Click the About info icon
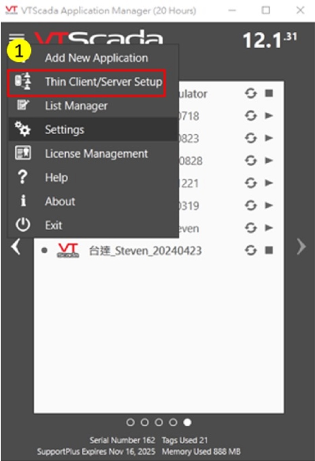 tap(23, 201)
